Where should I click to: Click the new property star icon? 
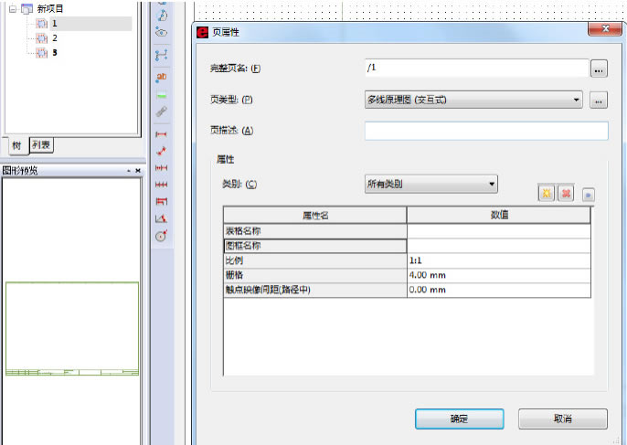[x=546, y=194]
